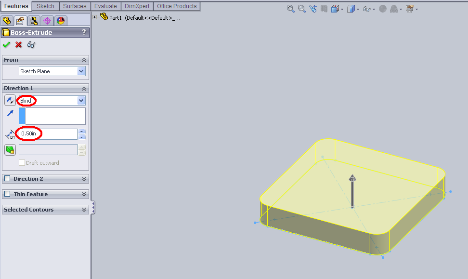Click the Section View icon
468x279 pixels.
click(x=324, y=9)
